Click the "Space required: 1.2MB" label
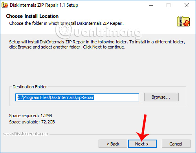This screenshot has height=153, width=196. tap(31, 116)
